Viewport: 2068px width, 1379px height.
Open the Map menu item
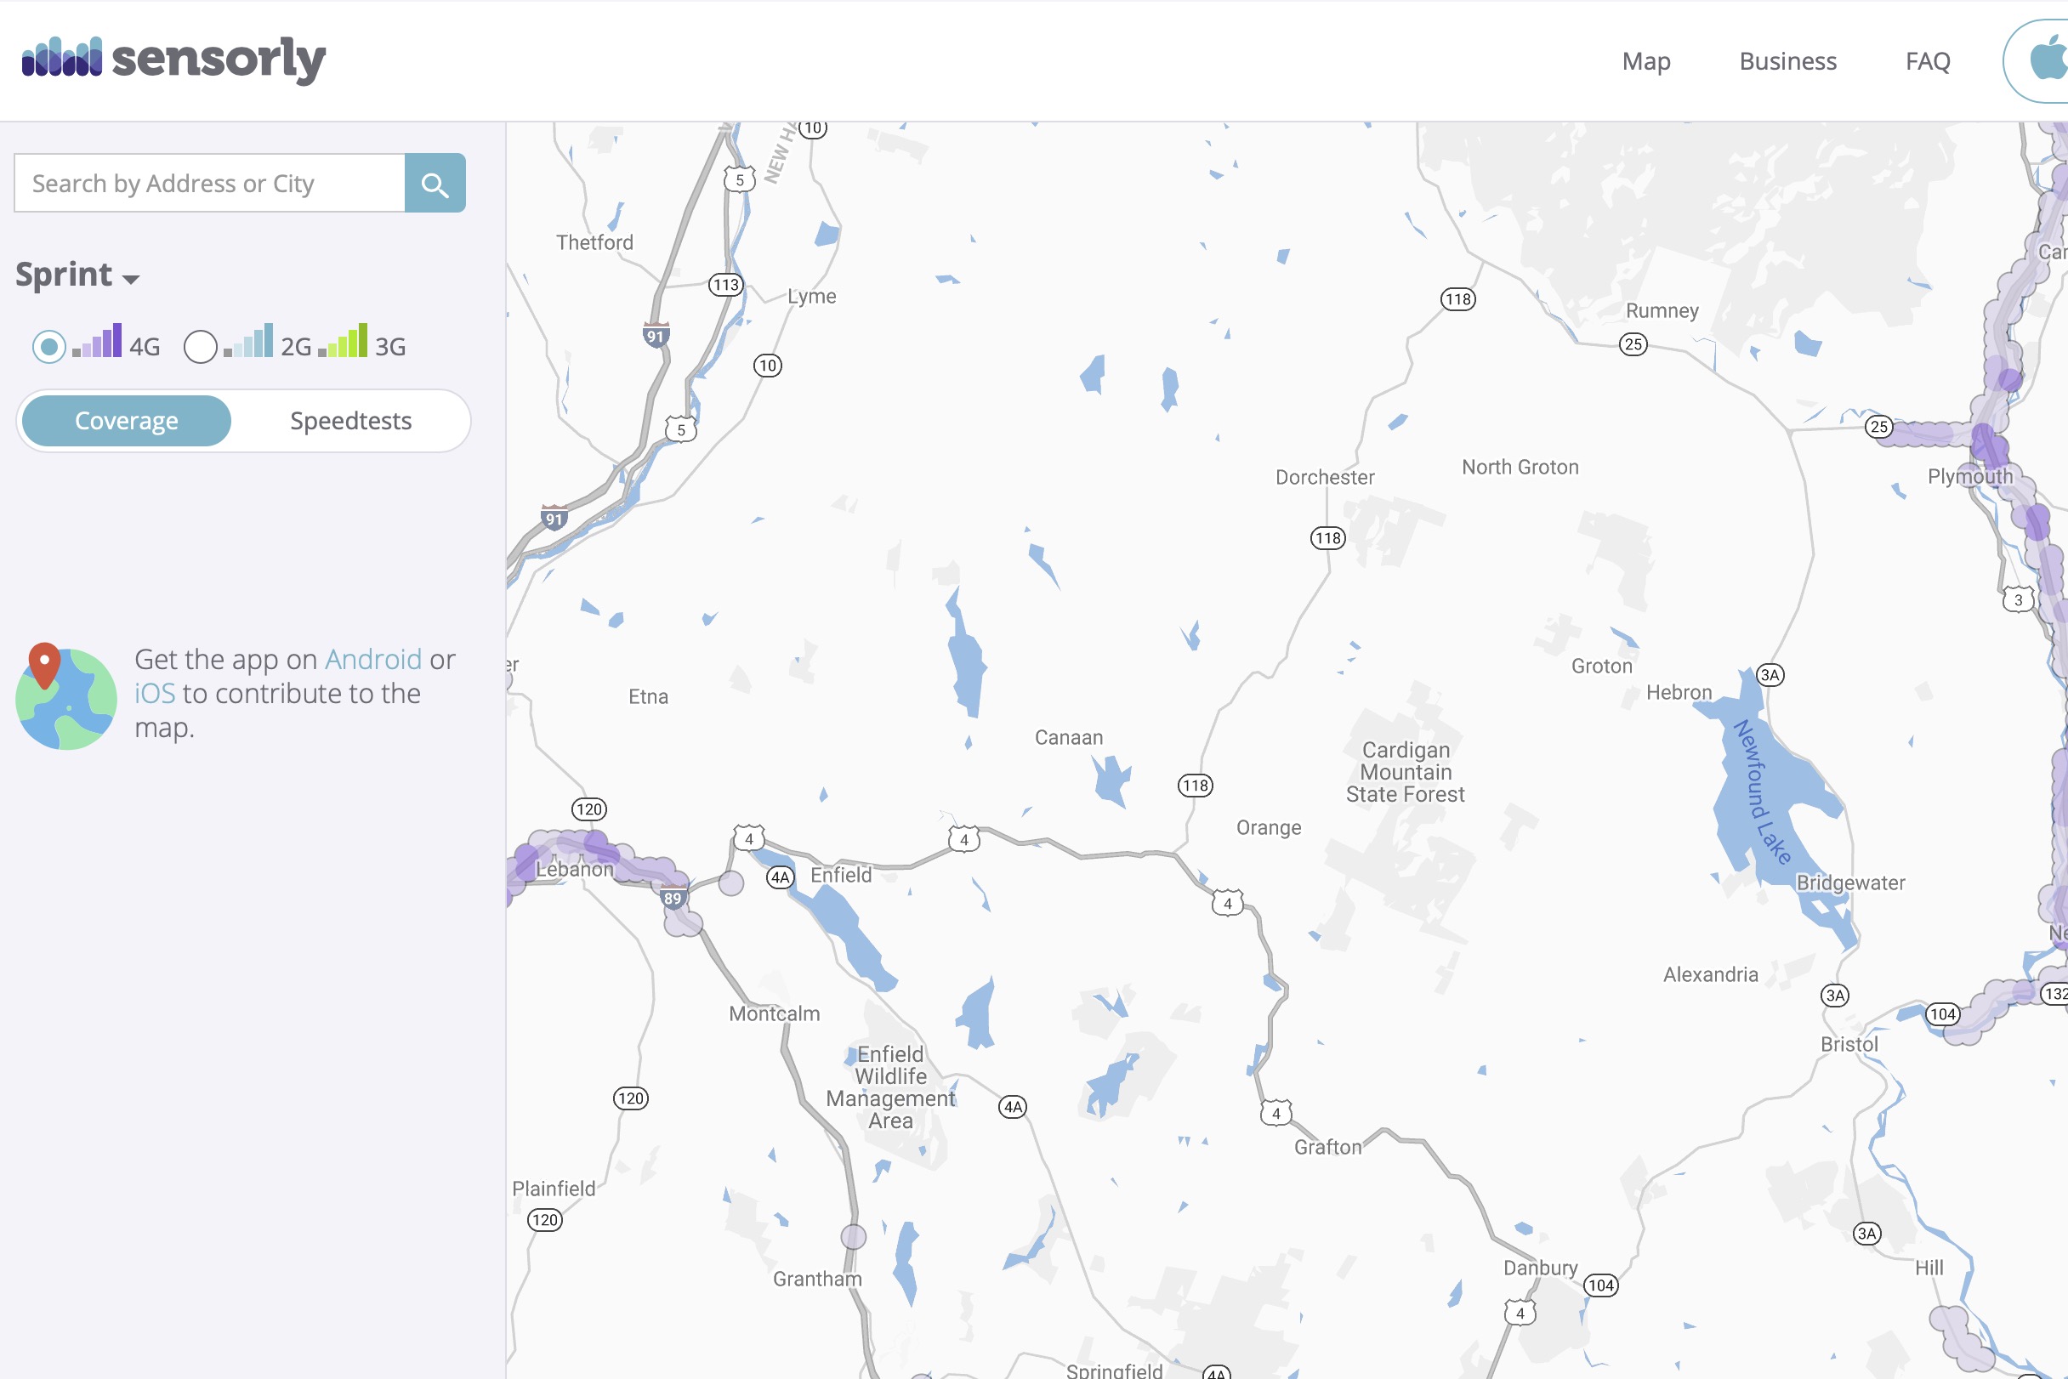(x=1645, y=61)
